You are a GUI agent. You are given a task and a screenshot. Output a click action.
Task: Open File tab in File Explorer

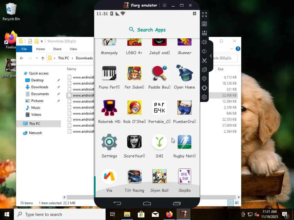coord(24,49)
